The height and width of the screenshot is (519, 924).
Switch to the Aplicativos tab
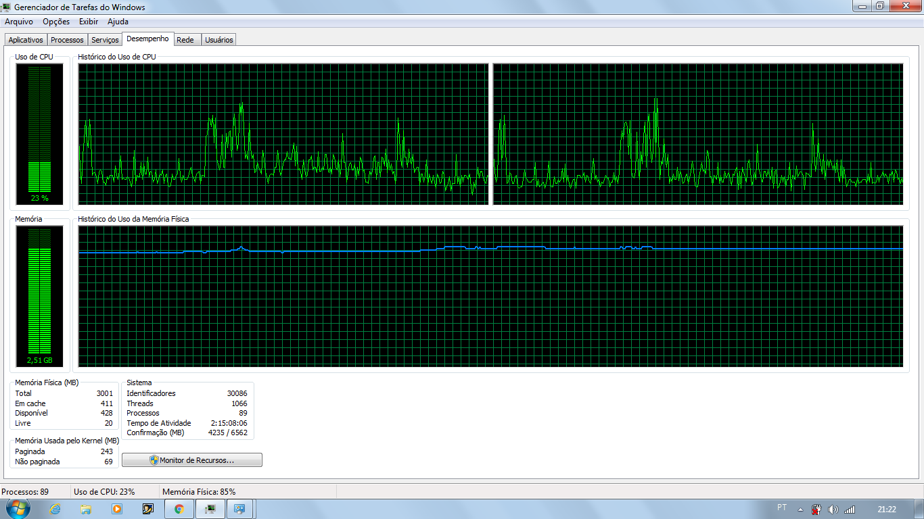click(26, 40)
